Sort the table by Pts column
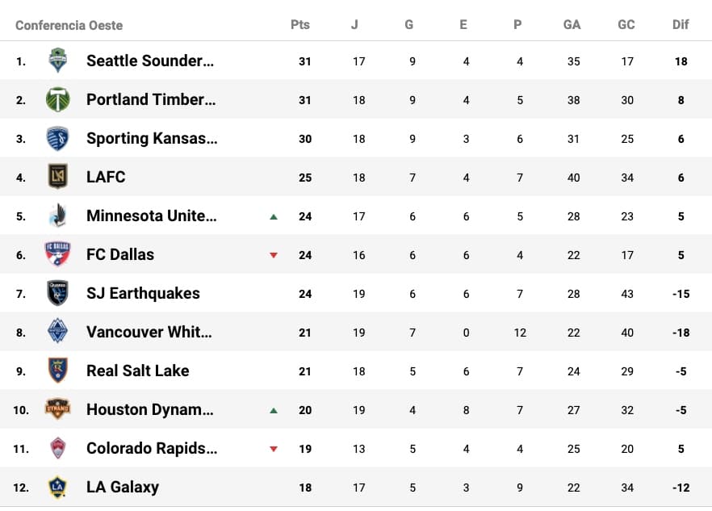The width and height of the screenshot is (712, 511). click(x=300, y=24)
